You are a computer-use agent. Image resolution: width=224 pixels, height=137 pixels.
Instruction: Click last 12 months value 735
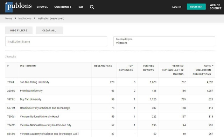click(x=183, y=99)
